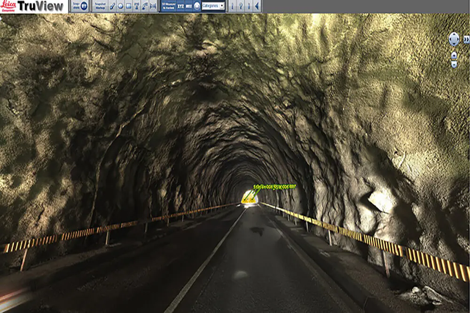
Task: Select the XYZ coordinate pick tool
Action: point(180,6)
